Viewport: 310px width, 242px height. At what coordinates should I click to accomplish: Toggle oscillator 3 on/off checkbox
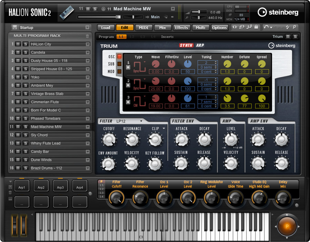(128, 102)
